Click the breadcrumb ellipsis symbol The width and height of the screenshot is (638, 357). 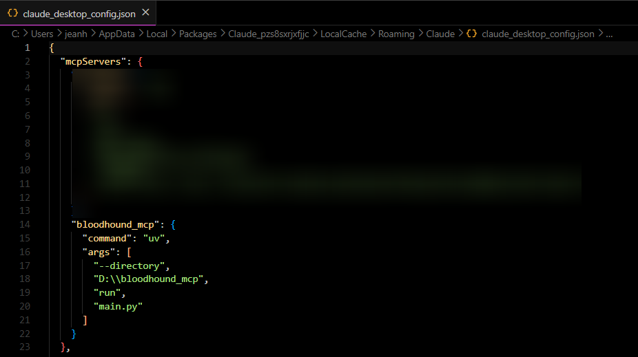tap(609, 34)
